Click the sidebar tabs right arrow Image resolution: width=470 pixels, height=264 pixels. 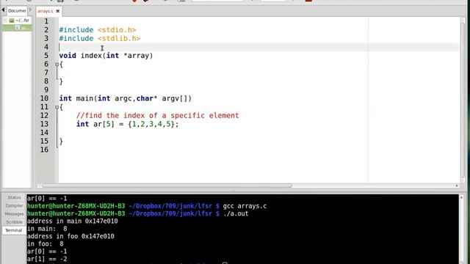tap(30, 10)
